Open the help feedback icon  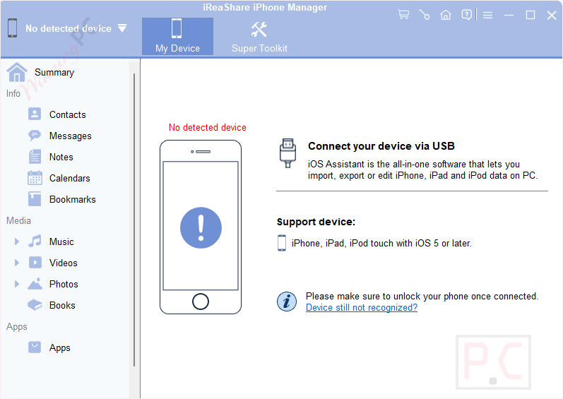[466, 15]
